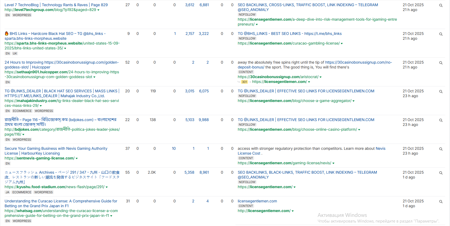The image size is (450, 226).
Task: Expand the caret next to sentnevis-gaming-license.com URL
Action: coord(77,158)
